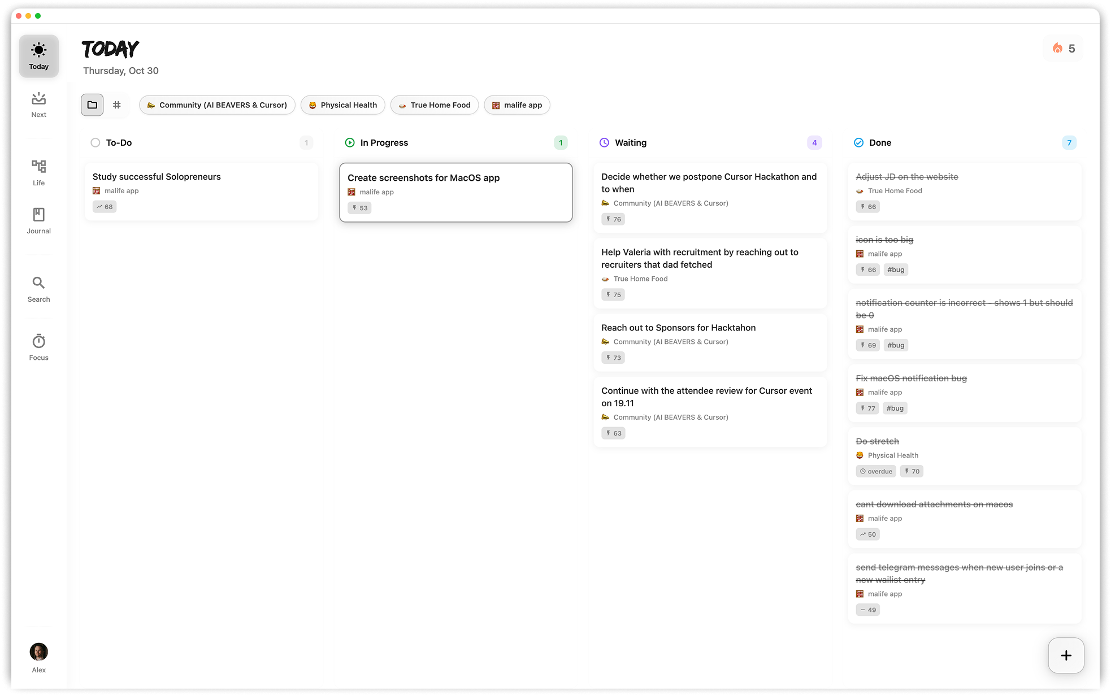Viewport: 1111px width, 696px height.
Task: Click the To-Do column circle icon
Action: (95, 142)
